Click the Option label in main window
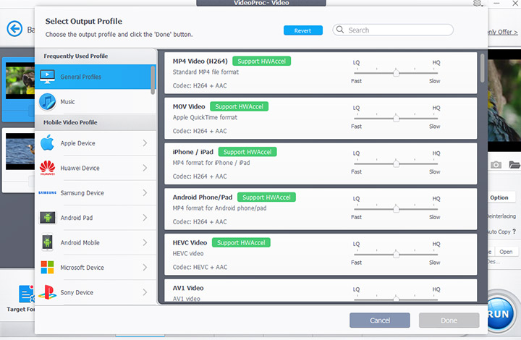 499,197
